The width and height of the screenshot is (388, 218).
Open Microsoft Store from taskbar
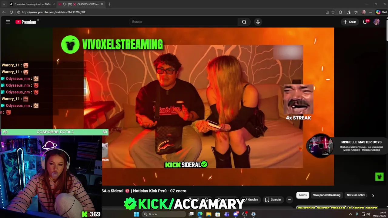pyautogui.click(x=218, y=214)
